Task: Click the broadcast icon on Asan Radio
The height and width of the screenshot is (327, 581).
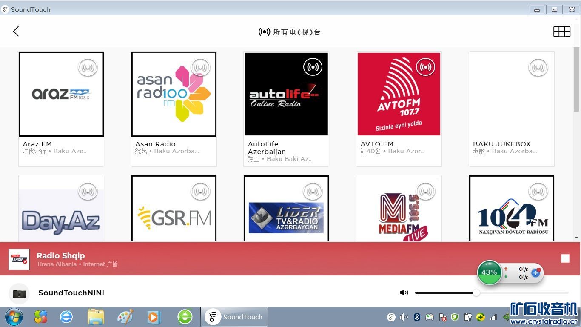Action: click(201, 67)
